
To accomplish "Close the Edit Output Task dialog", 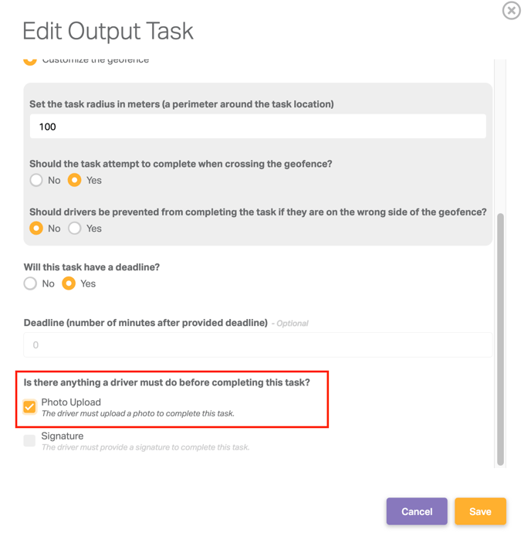I will pos(511,11).
